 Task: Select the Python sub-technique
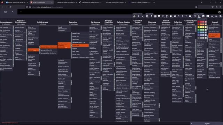(x=80, y=49)
